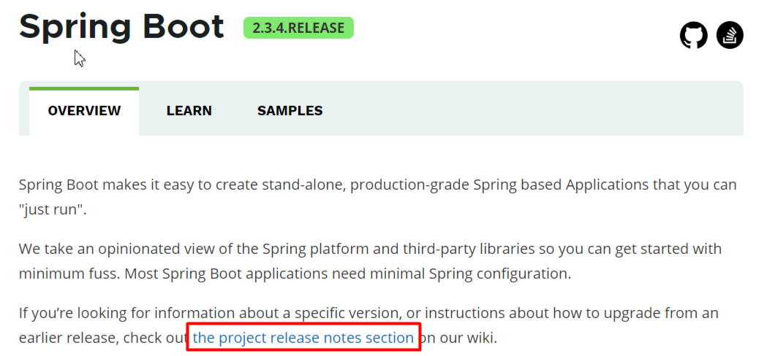Screen dimensions: 767x356
Task: Open the GitHub repository icon
Action: [x=693, y=35]
